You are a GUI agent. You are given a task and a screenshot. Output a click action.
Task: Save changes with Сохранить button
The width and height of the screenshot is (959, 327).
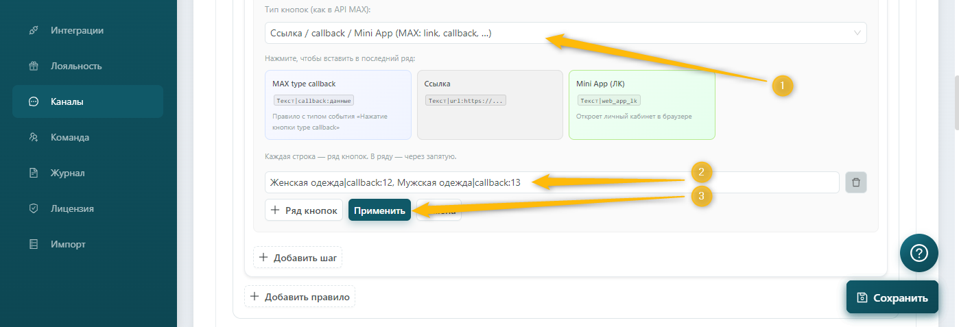point(892,298)
